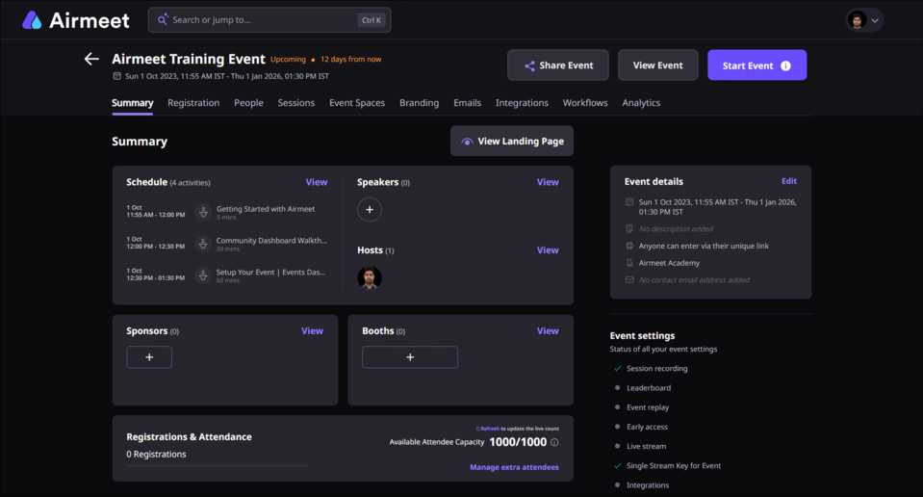
Task: Click the registrations progress bar
Action: pyautogui.click(x=218, y=466)
